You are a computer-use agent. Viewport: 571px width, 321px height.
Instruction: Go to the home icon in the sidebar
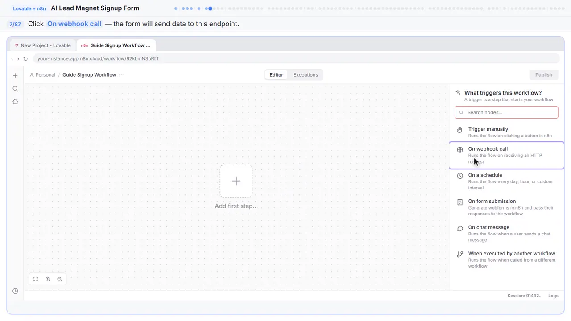point(15,102)
